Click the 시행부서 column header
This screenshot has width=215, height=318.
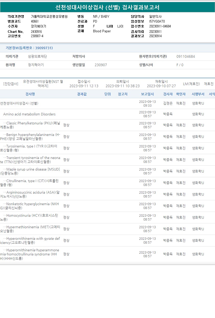(198, 94)
